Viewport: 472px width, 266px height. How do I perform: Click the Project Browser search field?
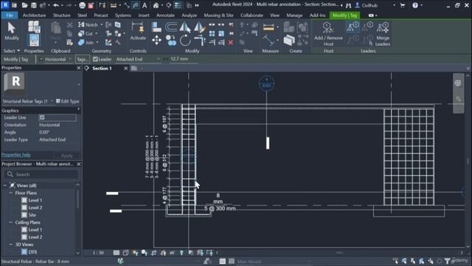(x=41, y=174)
